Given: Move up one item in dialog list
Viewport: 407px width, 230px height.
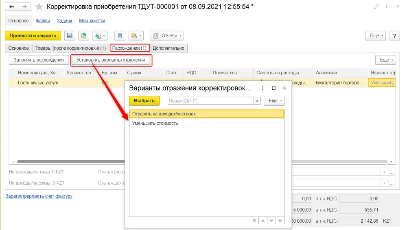Looking at the screenshot, I should click(263, 221).
